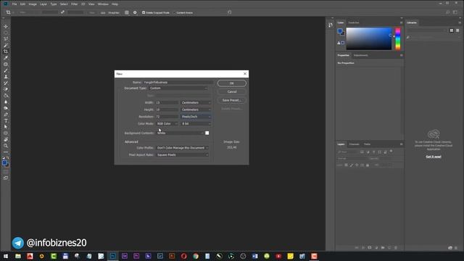Viewport: 464px width, 261px height.
Task: Open the Window menu
Action: 103,4
